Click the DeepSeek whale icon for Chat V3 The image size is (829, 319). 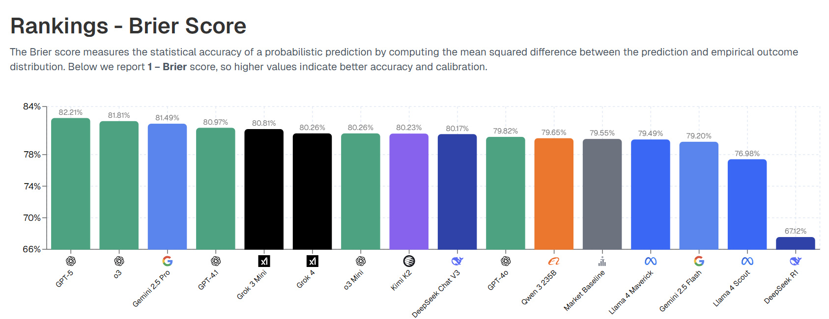point(457,261)
